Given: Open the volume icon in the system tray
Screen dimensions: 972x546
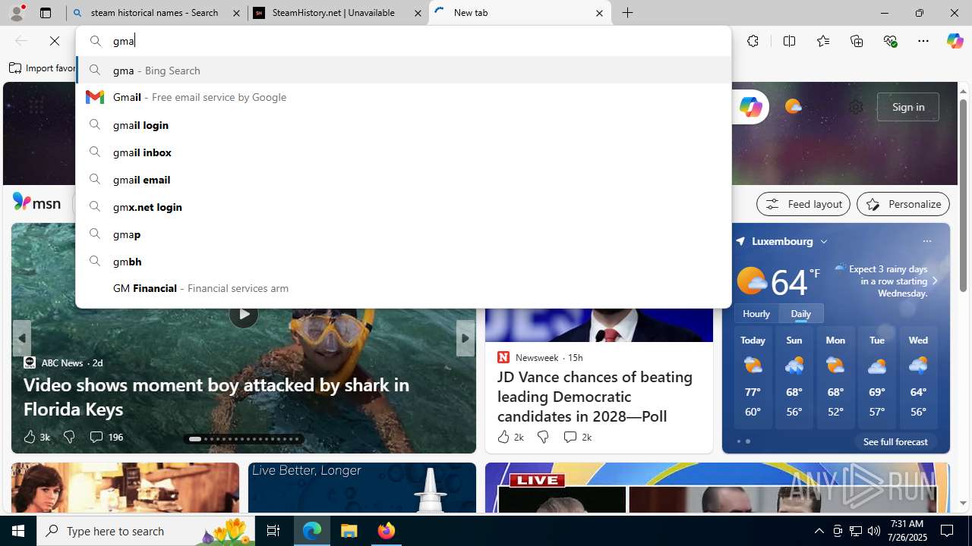Looking at the screenshot, I should [874, 531].
